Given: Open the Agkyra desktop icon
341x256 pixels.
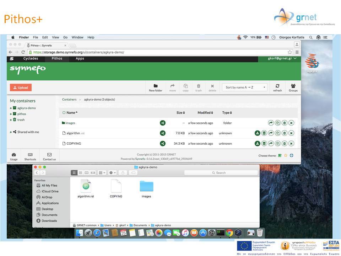Looking at the screenshot, I should click(x=312, y=63).
